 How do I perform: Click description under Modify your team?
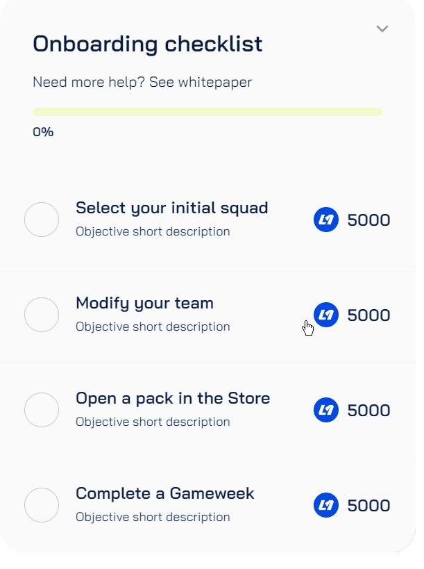click(153, 327)
